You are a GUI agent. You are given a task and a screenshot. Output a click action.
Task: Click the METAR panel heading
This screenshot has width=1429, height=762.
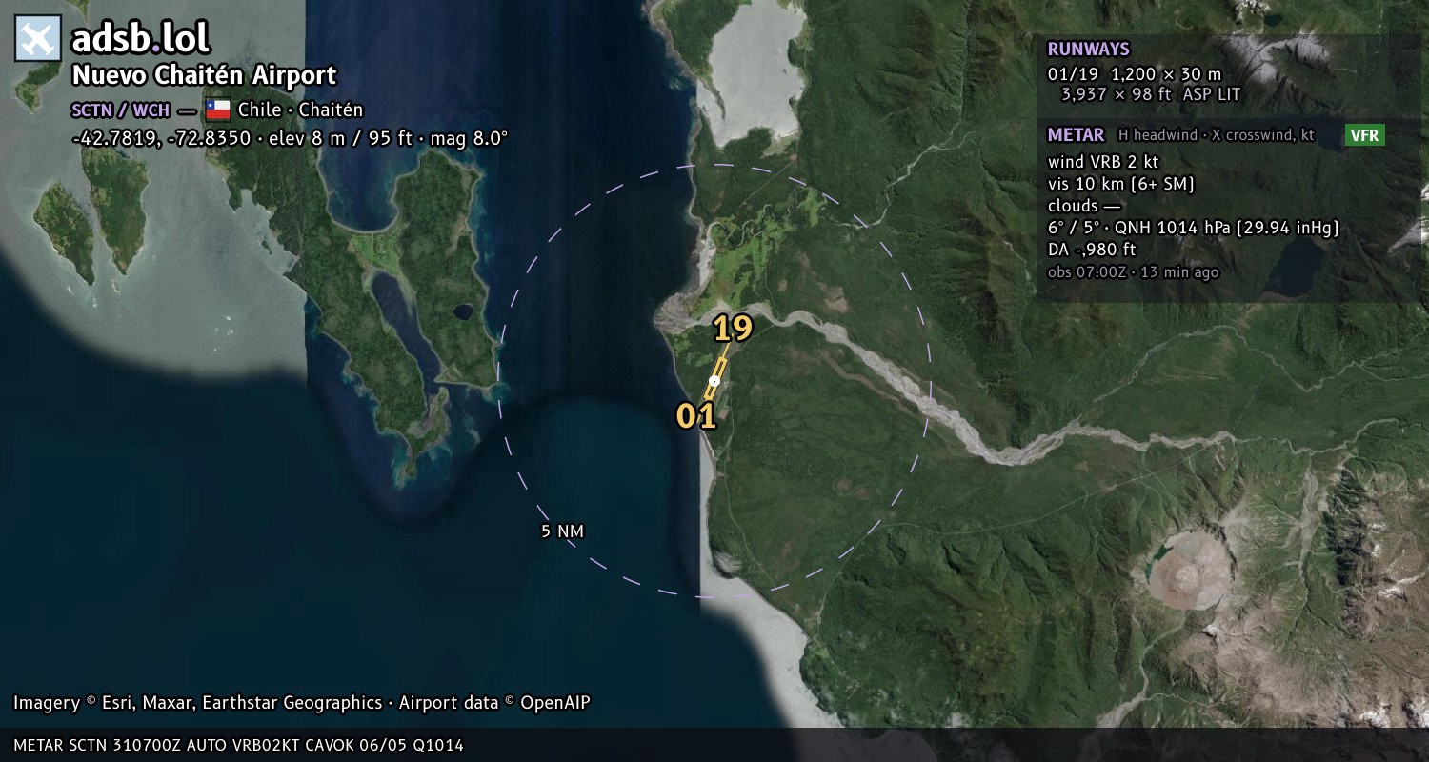tap(1076, 135)
